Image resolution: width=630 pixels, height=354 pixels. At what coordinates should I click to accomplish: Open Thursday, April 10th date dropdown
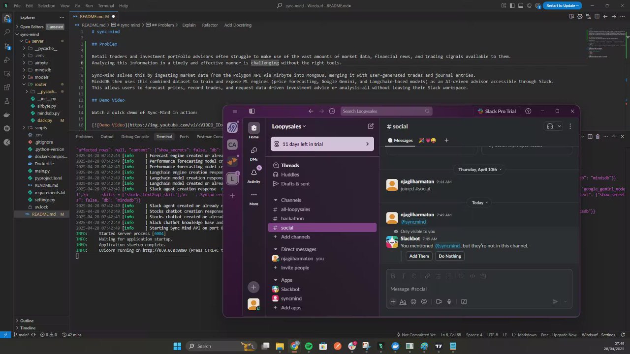[x=480, y=170]
